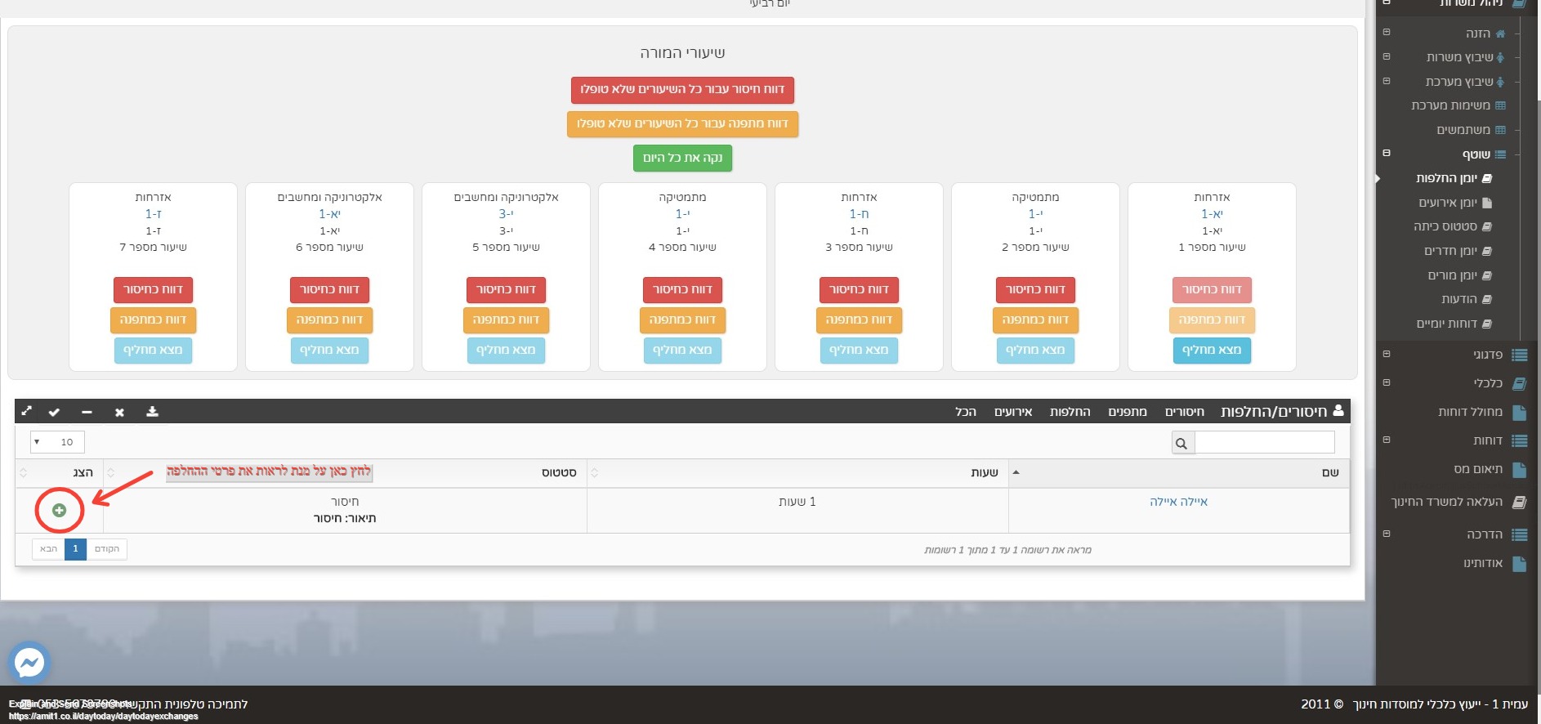The image size is (1541, 724).
Task: Click the X close icon in panel header
Action: coord(119,412)
